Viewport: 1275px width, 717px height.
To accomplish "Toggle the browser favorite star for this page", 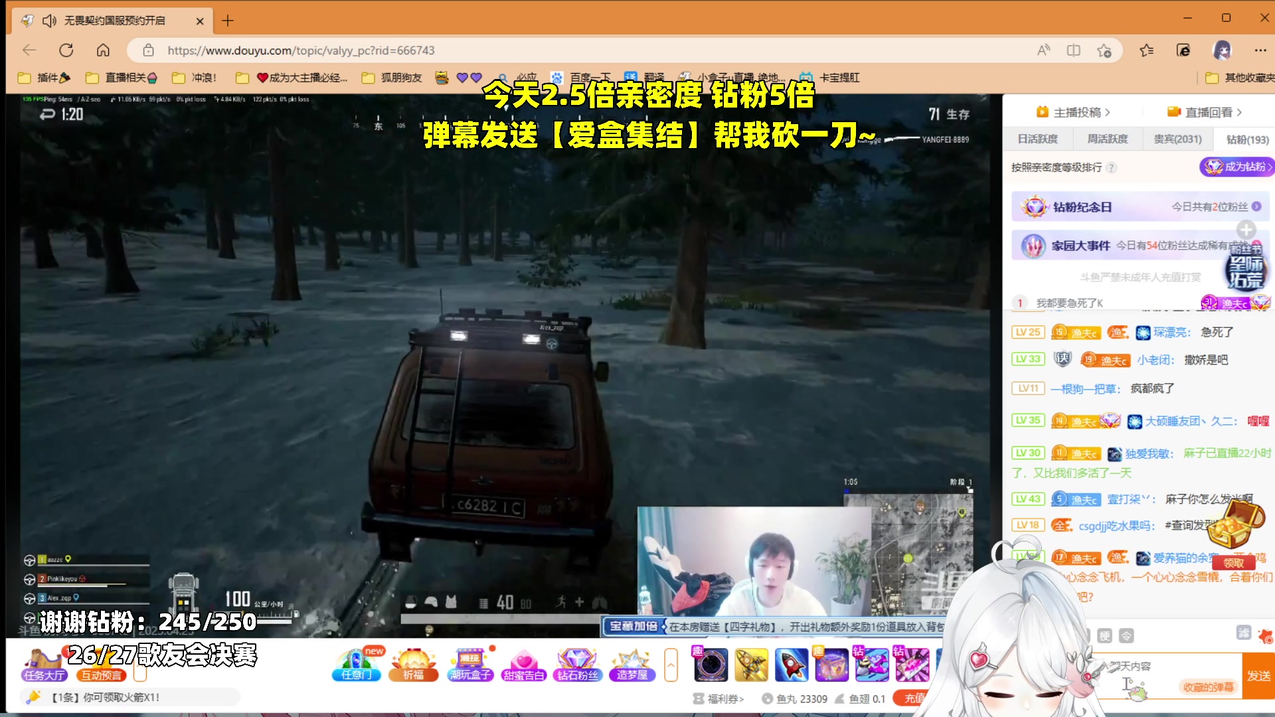I will 1104,50.
